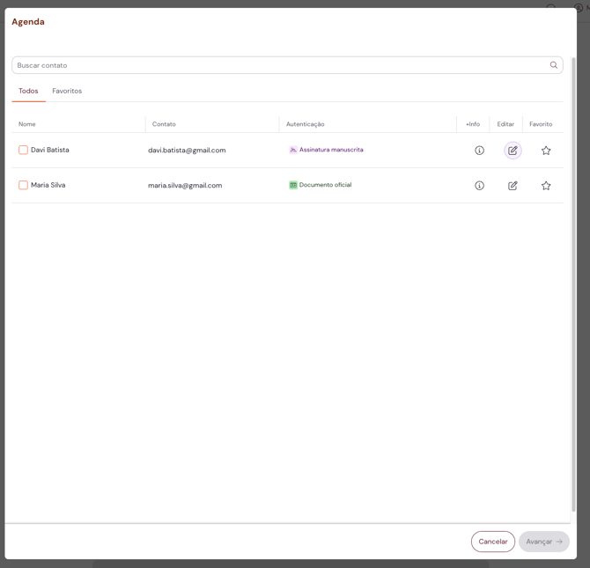Click the Assinatura manuscrita badge
This screenshot has height=568, width=590.
(x=326, y=150)
